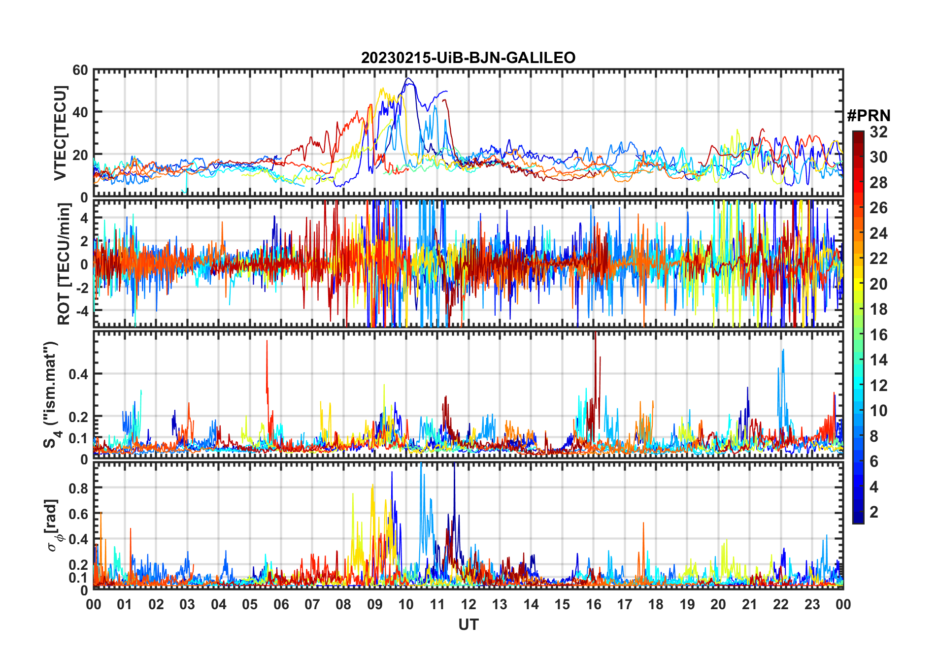Click the sigma-phi axis tick label 0.6

79,514
